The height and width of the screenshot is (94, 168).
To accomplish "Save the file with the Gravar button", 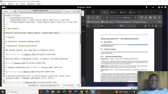I will click(x=67, y=11).
